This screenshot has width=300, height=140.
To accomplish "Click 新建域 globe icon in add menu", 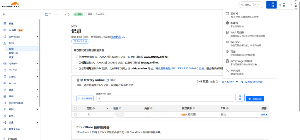I will click(x=227, y=23).
